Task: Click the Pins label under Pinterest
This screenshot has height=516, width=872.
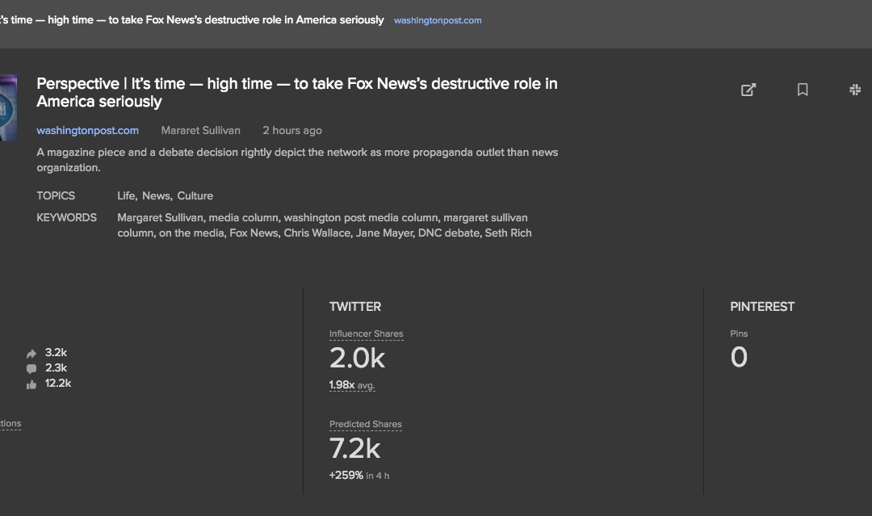Action: (739, 334)
